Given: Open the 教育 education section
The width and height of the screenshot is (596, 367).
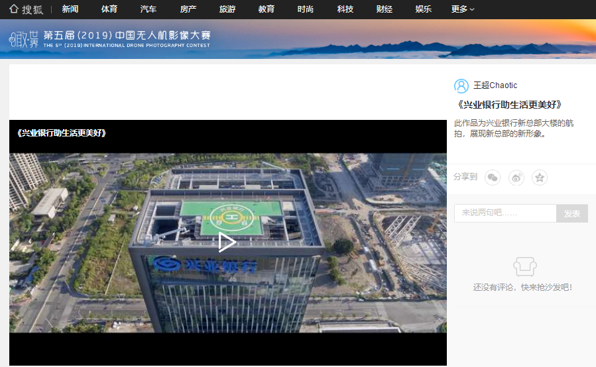Looking at the screenshot, I should pyautogui.click(x=267, y=9).
